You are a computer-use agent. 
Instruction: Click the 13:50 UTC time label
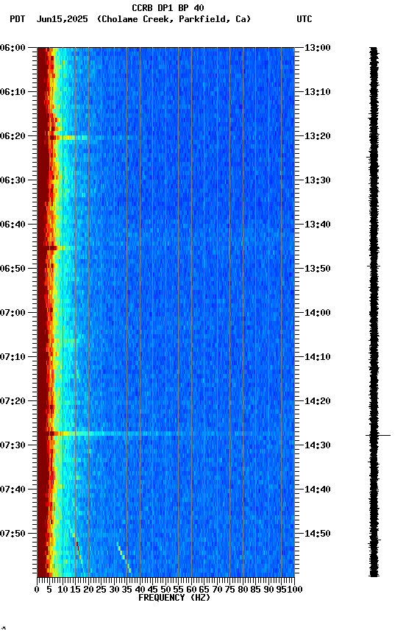318,269
